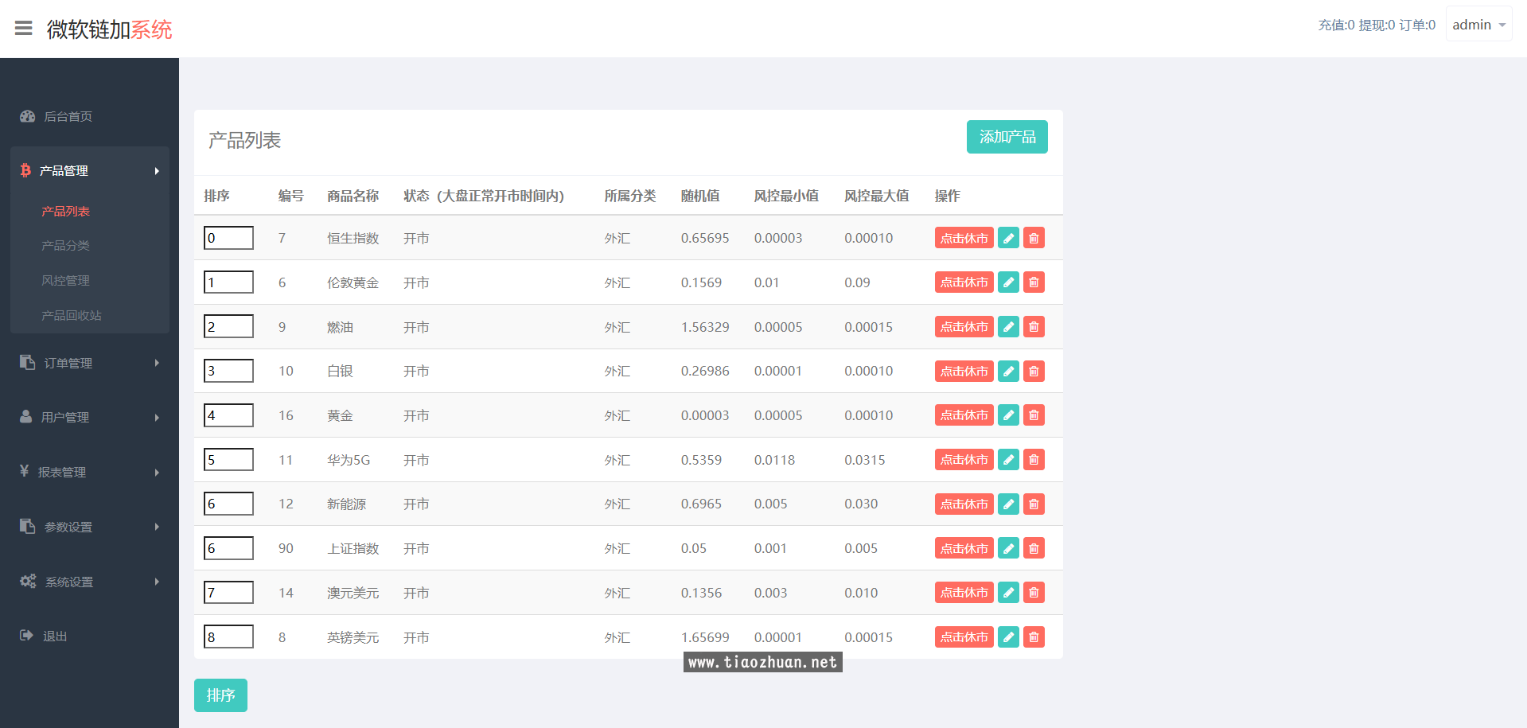Click the user icon beside 用户管理
Viewport: 1527px width, 728px height.
click(26, 416)
